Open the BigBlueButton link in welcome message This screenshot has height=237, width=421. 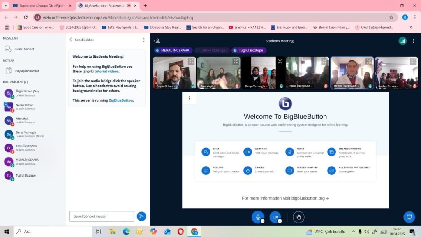pos(120,100)
